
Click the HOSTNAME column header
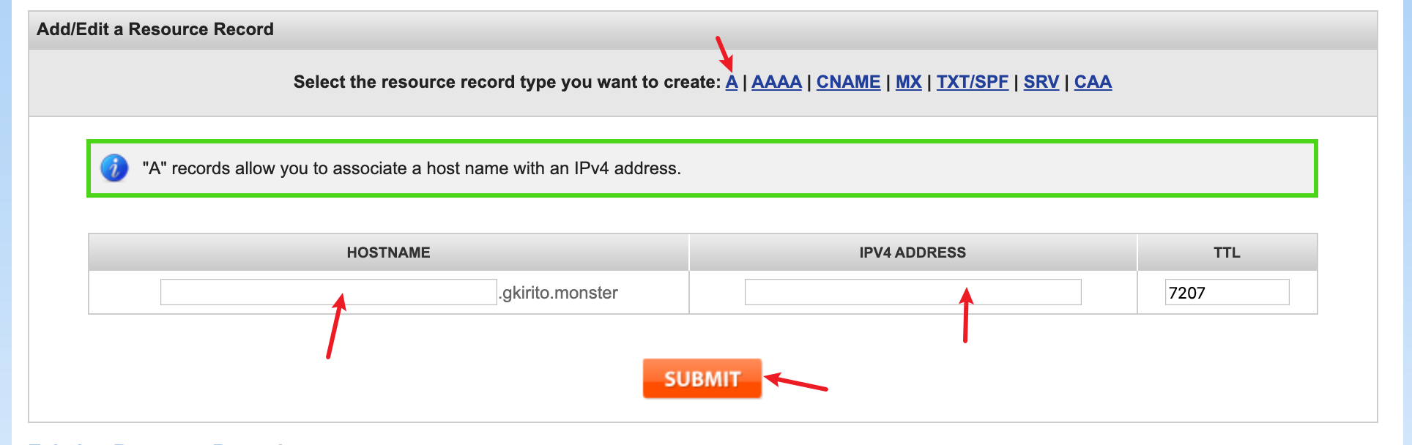(x=388, y=253)
